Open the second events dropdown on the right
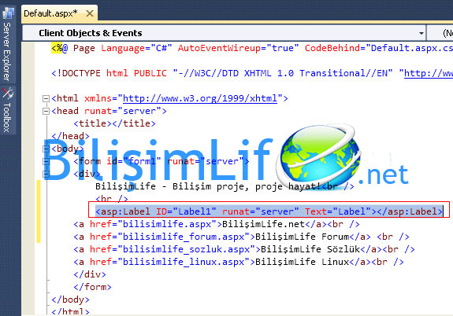The image size is (453, 316). (440, 33)
